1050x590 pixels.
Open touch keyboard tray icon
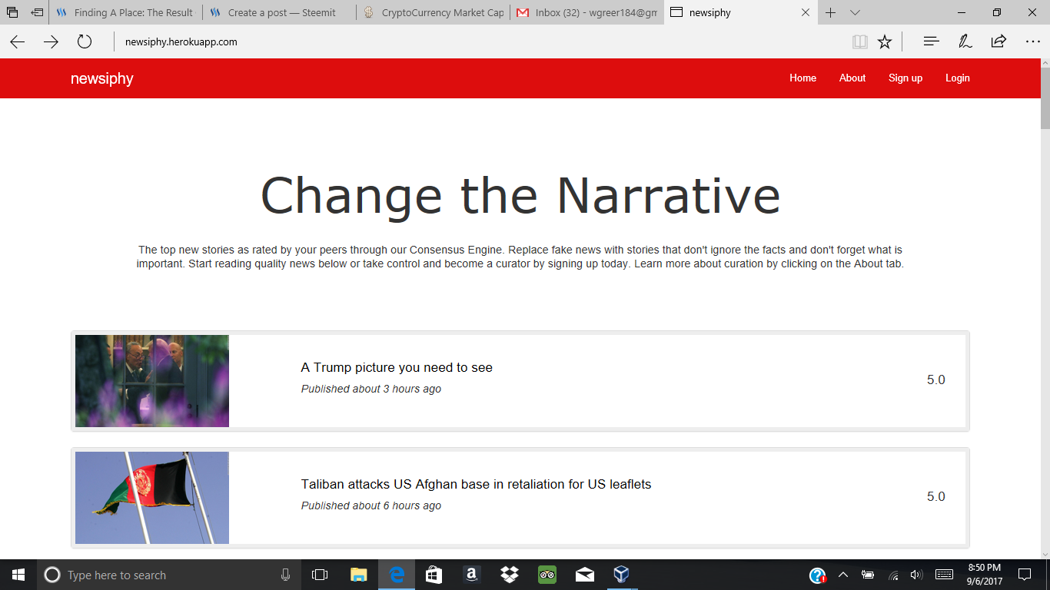click(945, 575)
